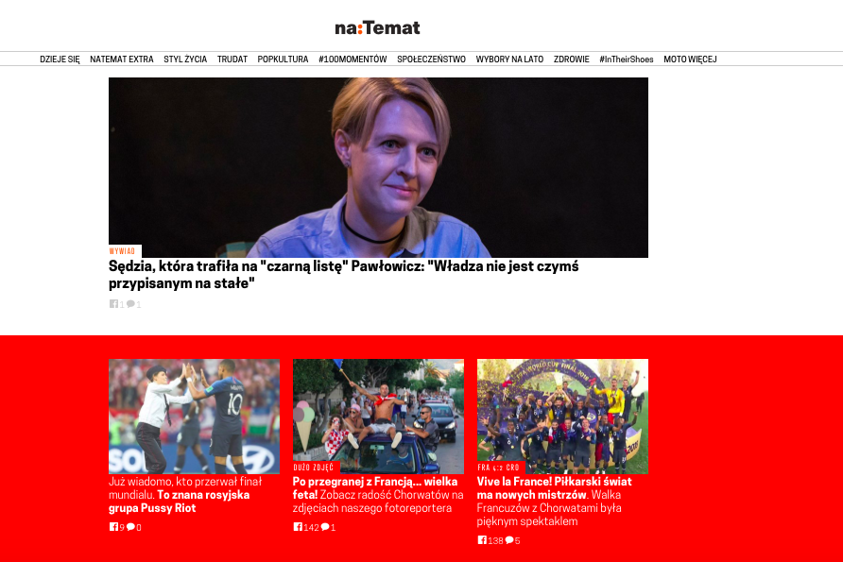Select the ZDROWIE menu item
This screenshot has height=562, width=843.
(572, 60)
